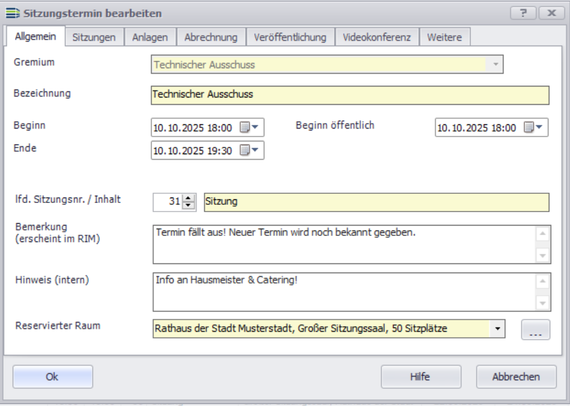This screenshot has height=406, width=570.
Task: Open calendar picker for Beginn öffentlich
Action: pos(533,128)
